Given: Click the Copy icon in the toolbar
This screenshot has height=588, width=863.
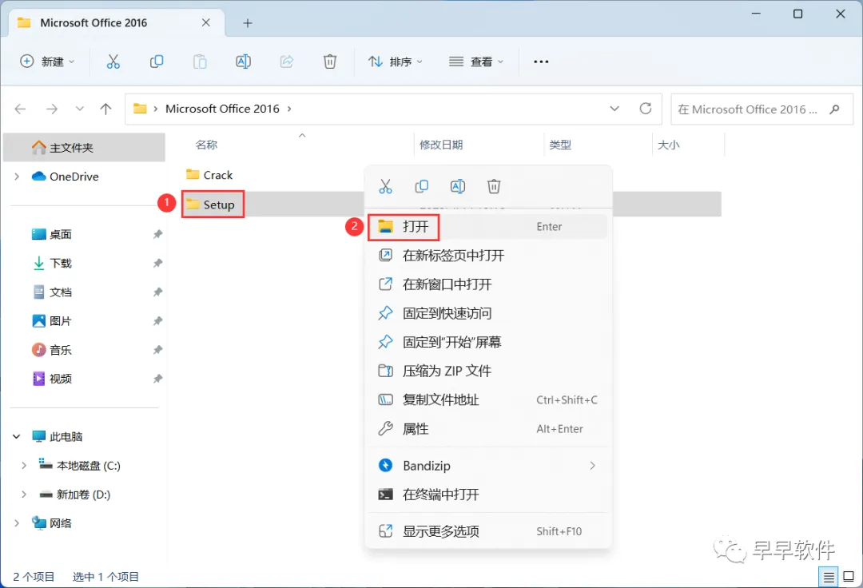Looking at the screenshot, I should [x=157, y=62].
